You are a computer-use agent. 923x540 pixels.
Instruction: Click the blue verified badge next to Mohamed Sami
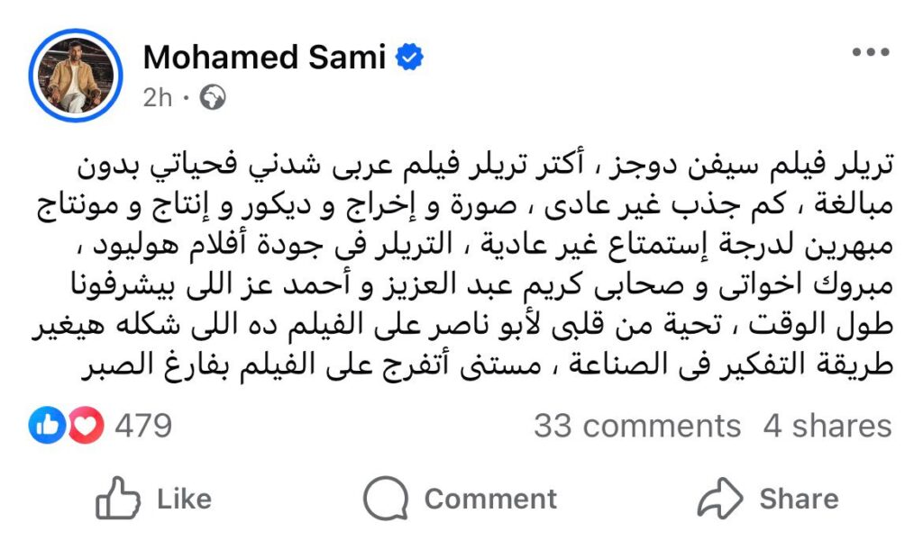pyautogui.click(x=409, y=56)
